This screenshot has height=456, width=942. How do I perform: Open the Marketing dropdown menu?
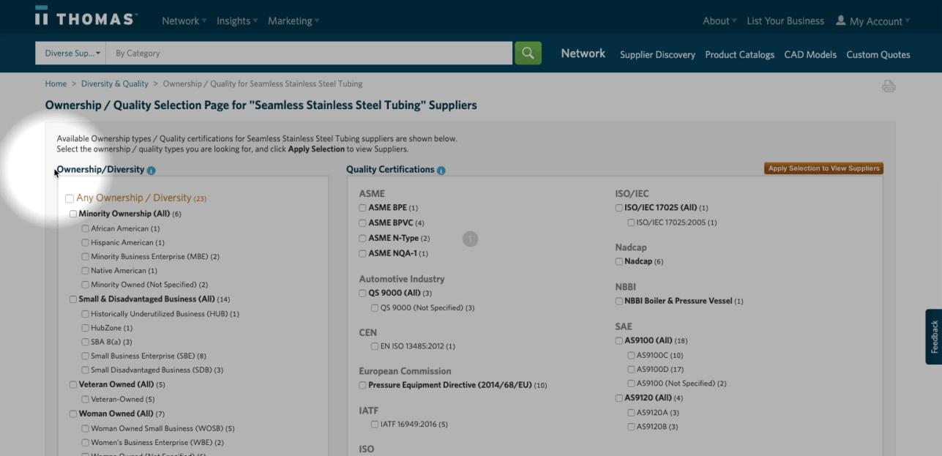tap(293, 21)
